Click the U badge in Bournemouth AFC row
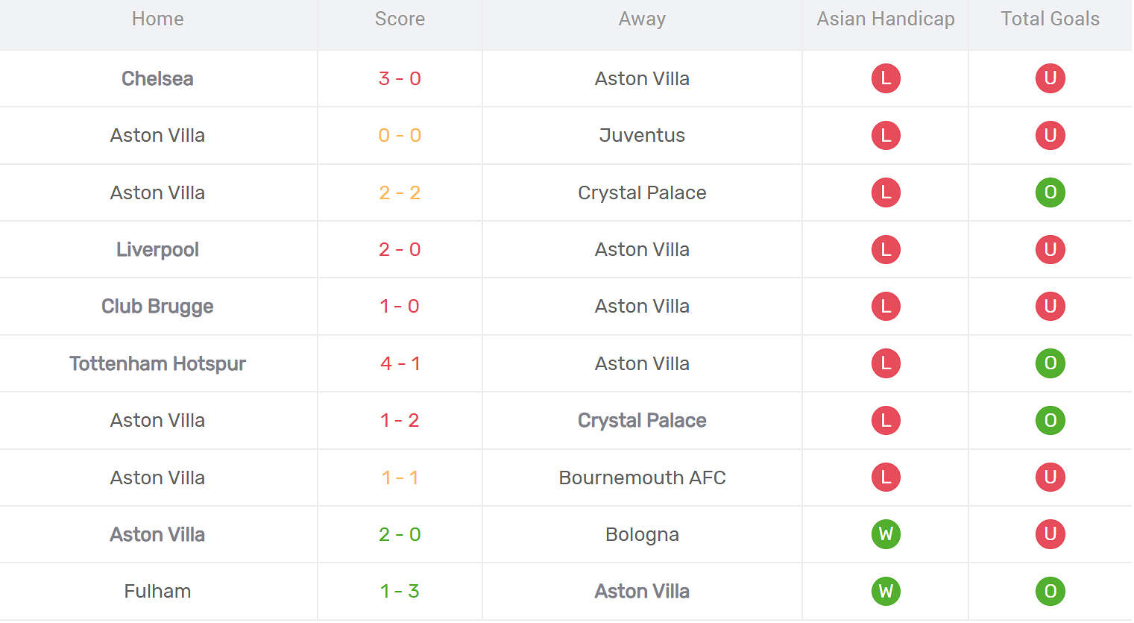 coord(1050,478)
